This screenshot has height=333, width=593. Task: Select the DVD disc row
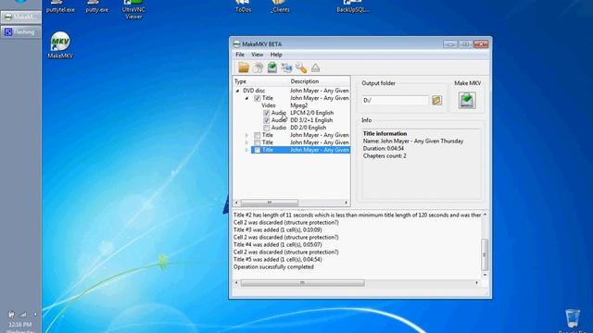291,91
